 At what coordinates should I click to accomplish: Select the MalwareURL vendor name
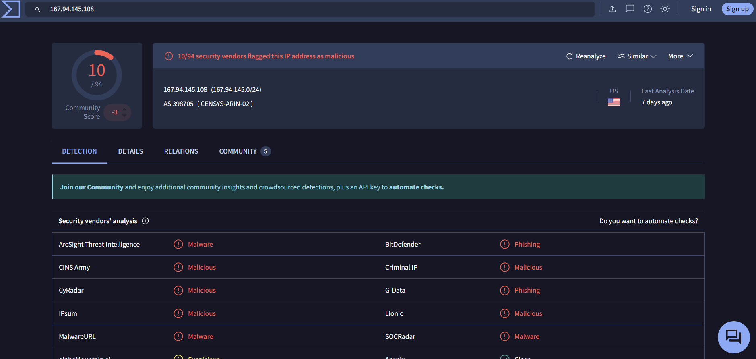77,336
